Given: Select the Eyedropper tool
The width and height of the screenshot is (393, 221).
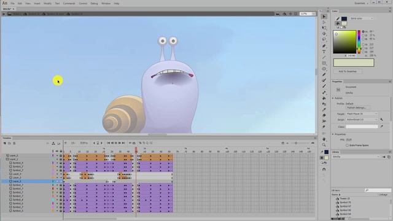Looking at the screenshot, I should pyautogui.click(x=324, y=109).
